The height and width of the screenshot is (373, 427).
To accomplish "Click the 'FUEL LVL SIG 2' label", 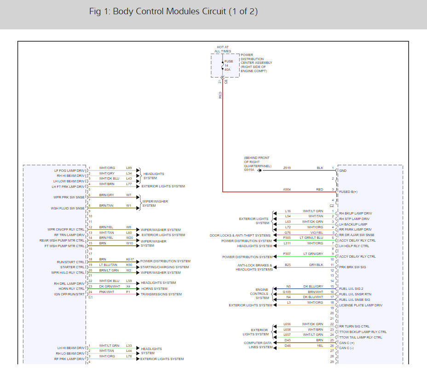I will (x=351, y=289).
